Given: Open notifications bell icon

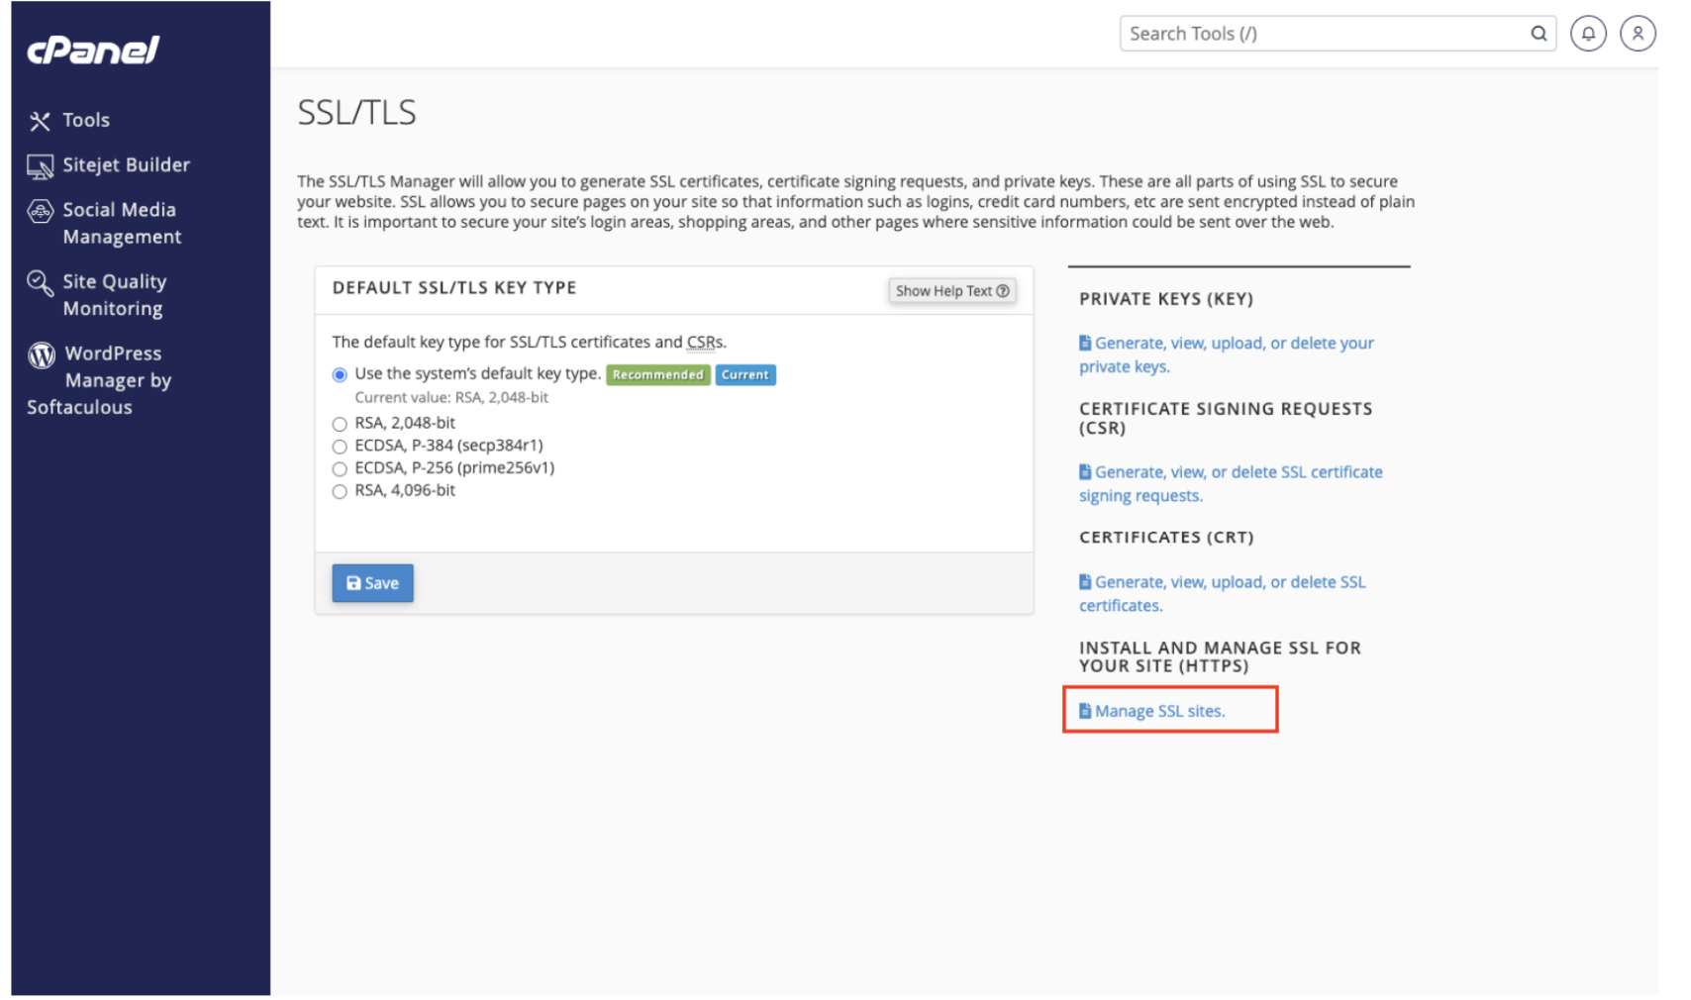Looking at the screenshot, I should tap(1588, 34).
